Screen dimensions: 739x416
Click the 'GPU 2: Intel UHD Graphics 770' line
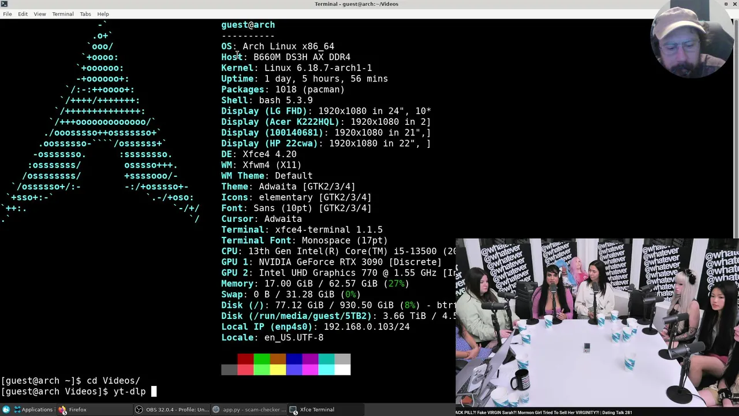[x=338, y=273]
